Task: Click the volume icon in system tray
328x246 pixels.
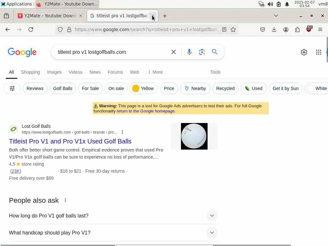Action: [x=270, y=4]
